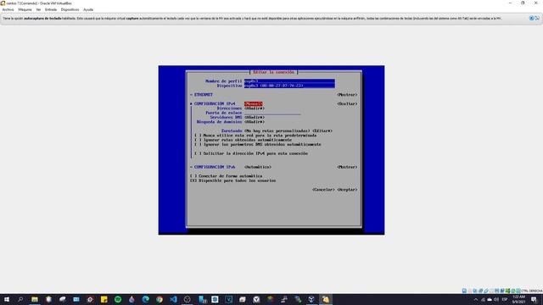Open the Dispositivos menu

pyautogui.click(x=70, y=9)
